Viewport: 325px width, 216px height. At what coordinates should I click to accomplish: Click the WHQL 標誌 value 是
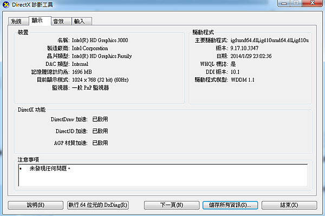pos(233,64)
